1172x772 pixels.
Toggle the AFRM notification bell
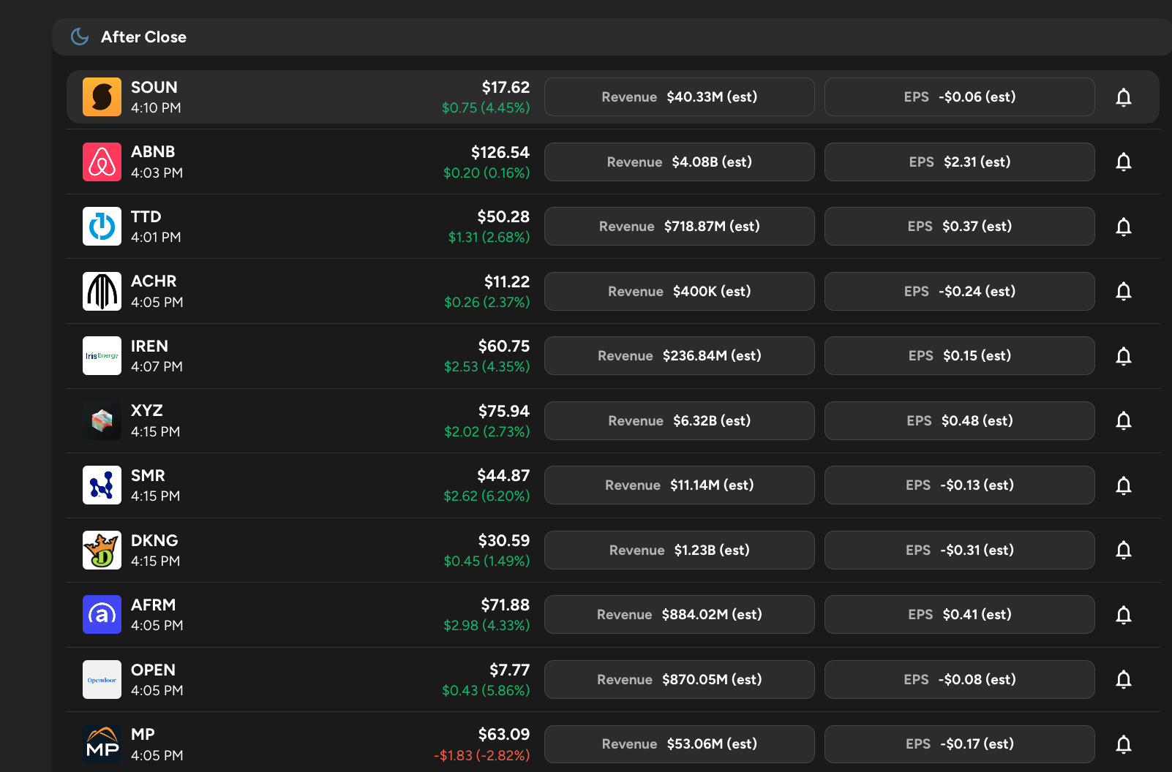(x=1124, y=615)
